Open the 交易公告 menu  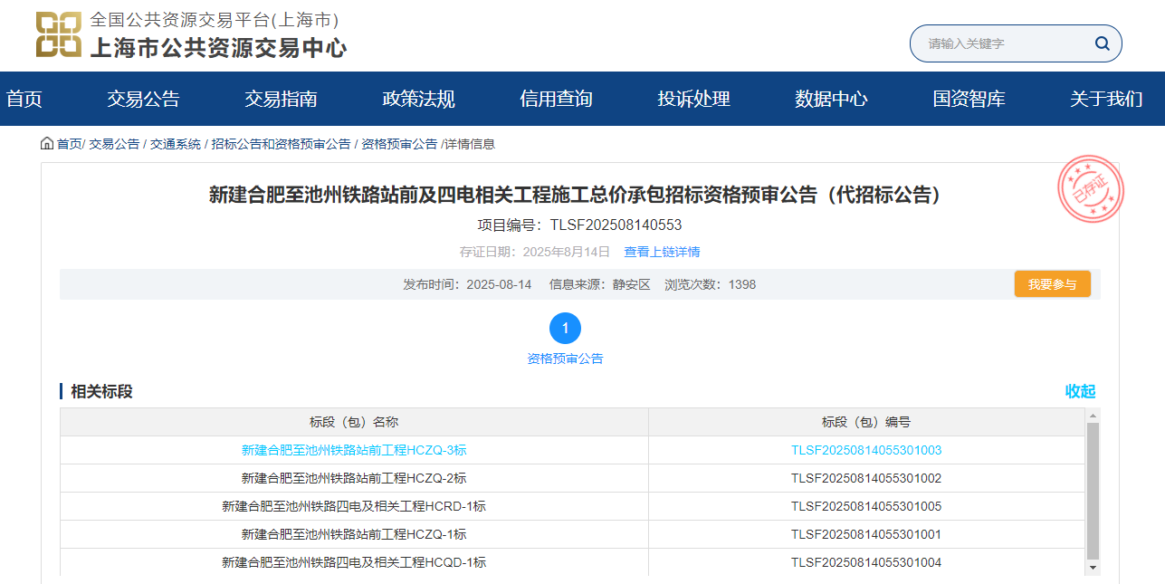coord(143,99)
